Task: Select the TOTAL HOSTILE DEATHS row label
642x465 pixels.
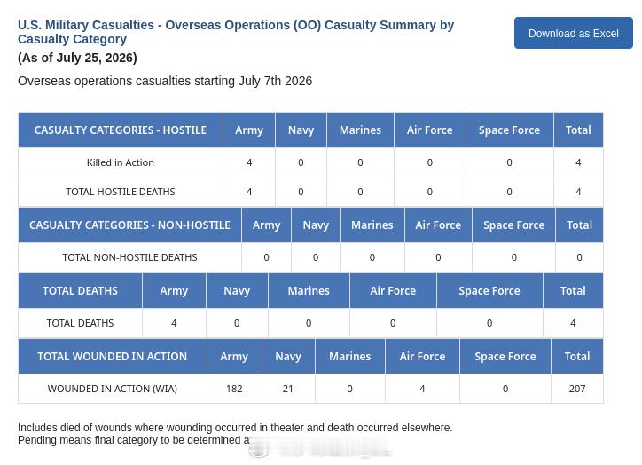Action: point(121,192)
